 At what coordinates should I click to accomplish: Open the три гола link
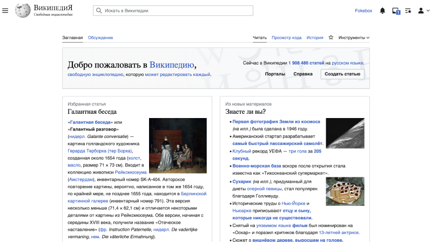pos(298,151)
